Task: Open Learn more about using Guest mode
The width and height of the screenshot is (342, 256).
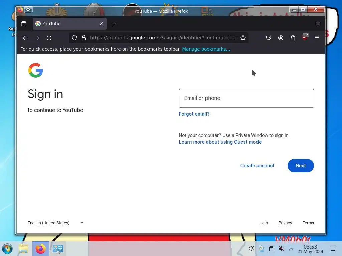Action: click(220, 142)
